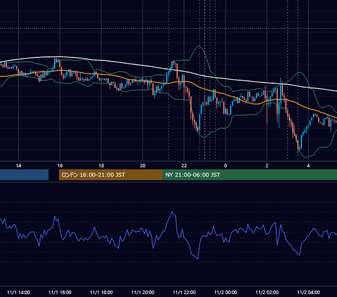Click the oscillator's lowest trough after 22:00
Image resolution: width=337 pixels, height=297 pixels.
tap(198, 258)
